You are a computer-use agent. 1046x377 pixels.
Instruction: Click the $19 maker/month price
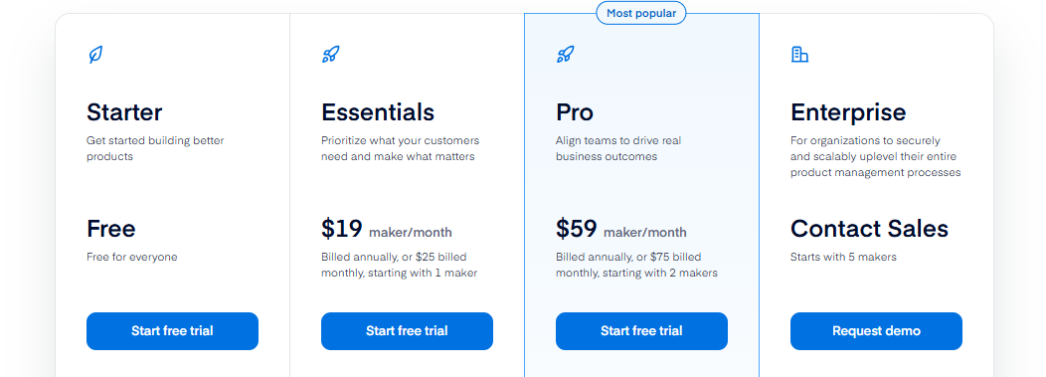click(x=386, y=230)
